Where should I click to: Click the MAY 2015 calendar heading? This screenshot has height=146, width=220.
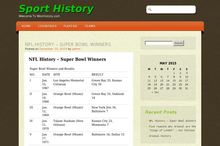coord(168,63)
